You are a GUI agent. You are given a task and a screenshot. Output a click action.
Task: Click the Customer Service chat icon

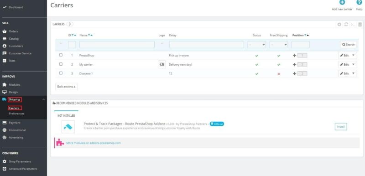(4, 53)
